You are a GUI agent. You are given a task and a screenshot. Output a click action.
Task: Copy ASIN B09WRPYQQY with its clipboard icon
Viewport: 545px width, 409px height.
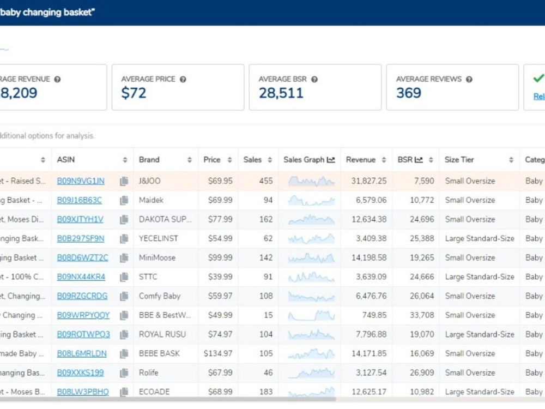(124, 315)
